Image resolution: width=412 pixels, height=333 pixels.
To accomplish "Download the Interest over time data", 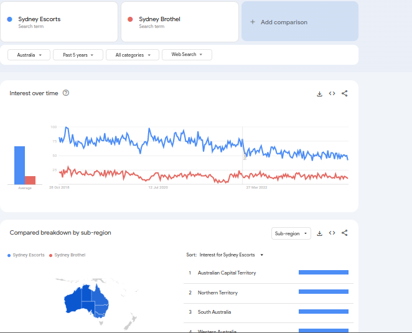I will click(x=319, y=94).
